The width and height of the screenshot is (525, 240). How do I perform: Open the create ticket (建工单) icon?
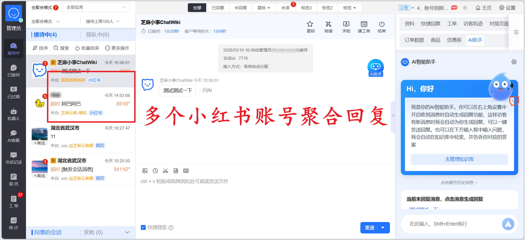click(x=364, y=27)
